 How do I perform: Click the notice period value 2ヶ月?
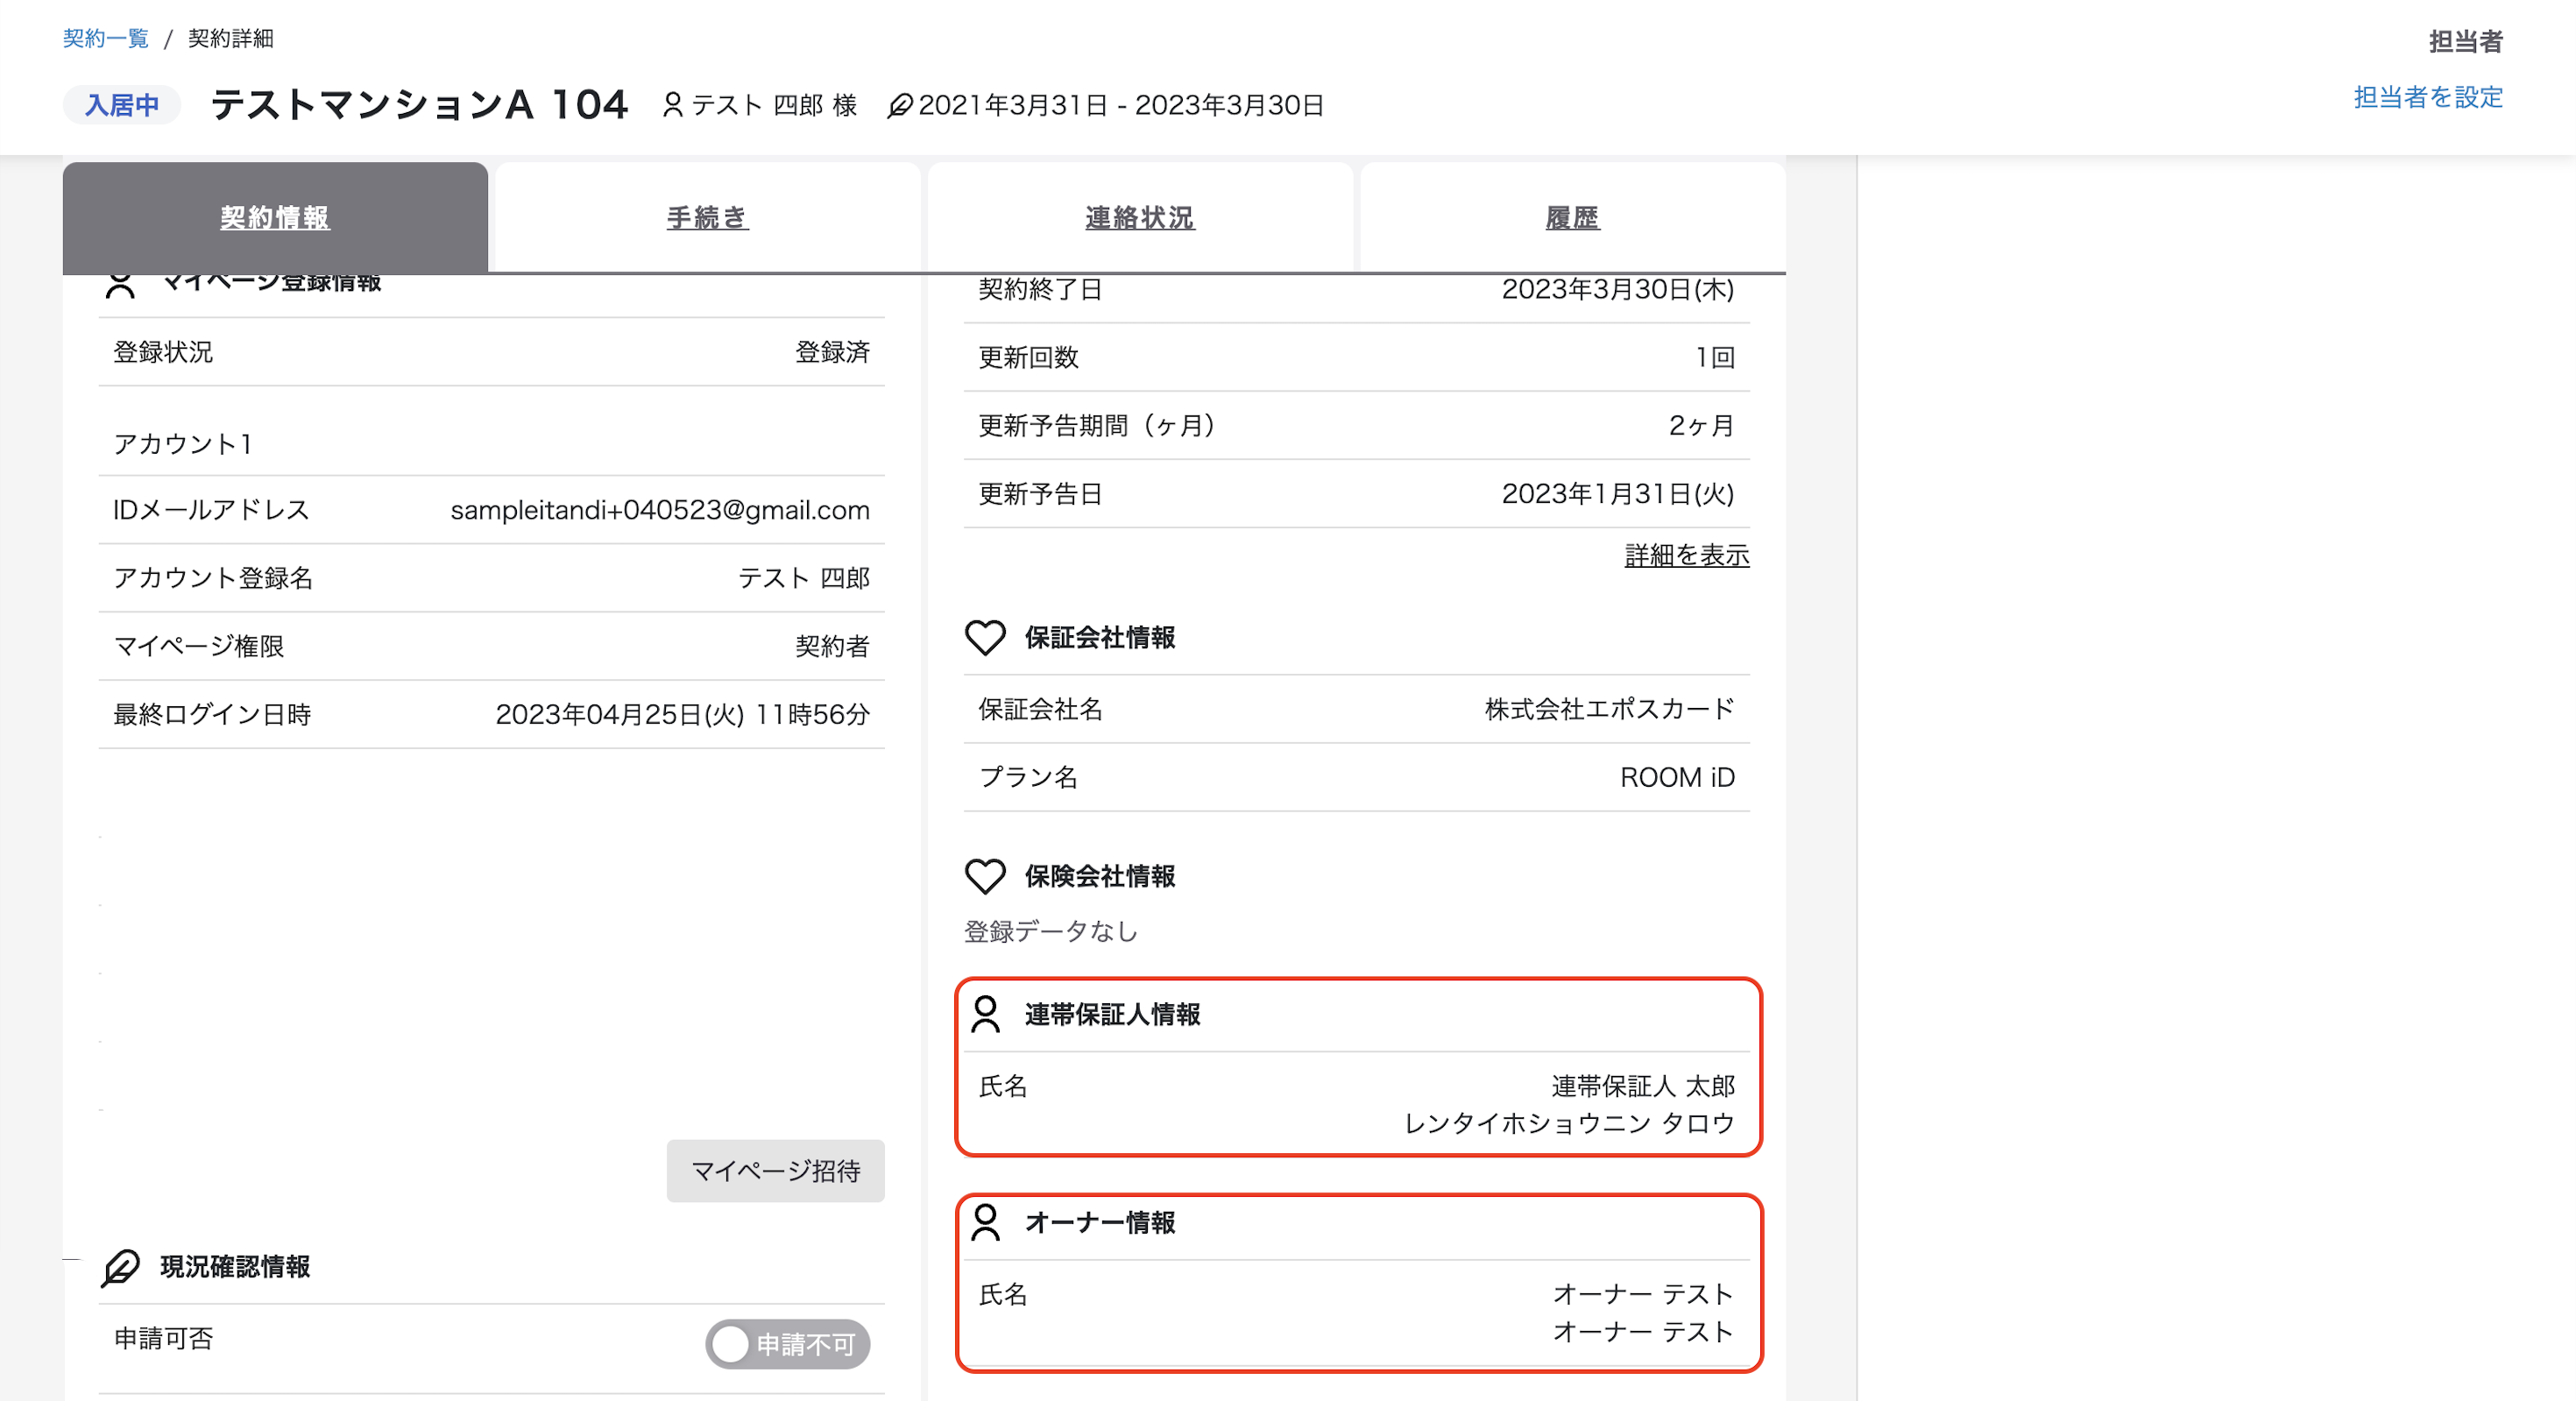[1701, 425]
